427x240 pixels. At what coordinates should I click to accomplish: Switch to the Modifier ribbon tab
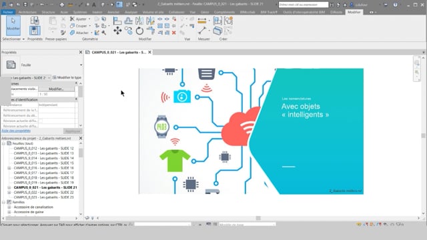coord(354,12)
